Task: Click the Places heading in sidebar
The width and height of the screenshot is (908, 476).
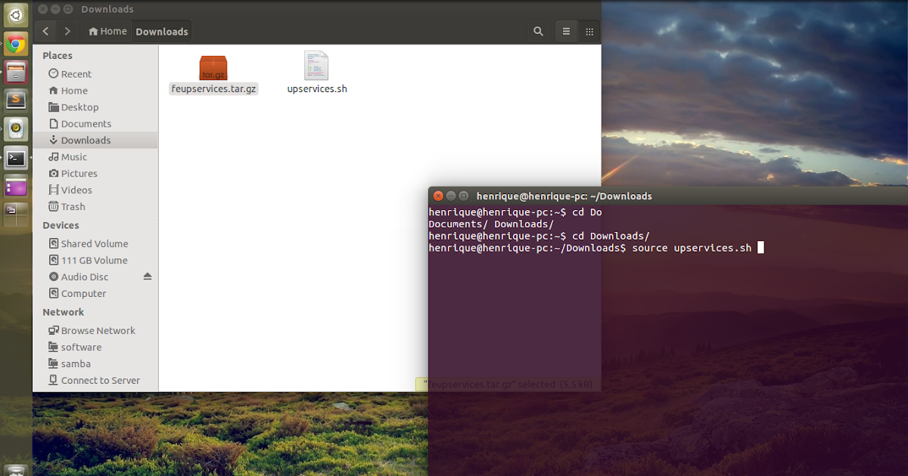Action: [x=58, y=56]
